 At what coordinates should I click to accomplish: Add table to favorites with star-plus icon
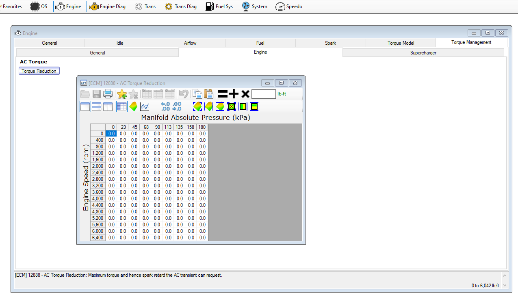[x=122, y=94]
